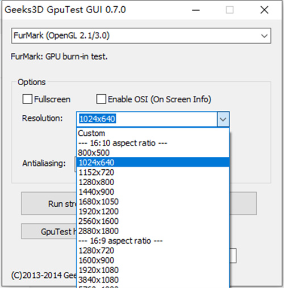Select 1440x900 in the list

153,192
